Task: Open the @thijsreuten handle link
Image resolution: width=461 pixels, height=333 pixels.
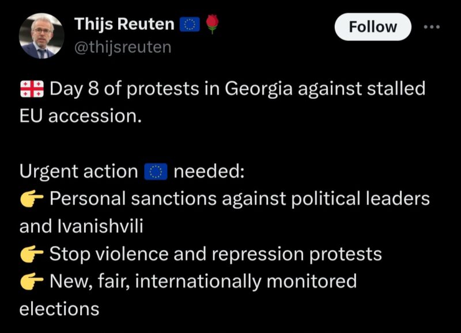Action: pyautogui.click(x=123, y=47)
